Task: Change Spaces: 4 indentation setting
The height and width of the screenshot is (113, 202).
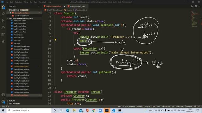Action: pos(140,106)
